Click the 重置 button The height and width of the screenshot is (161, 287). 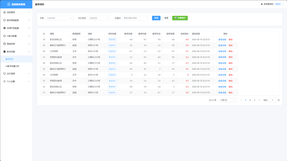coord(166,18)
